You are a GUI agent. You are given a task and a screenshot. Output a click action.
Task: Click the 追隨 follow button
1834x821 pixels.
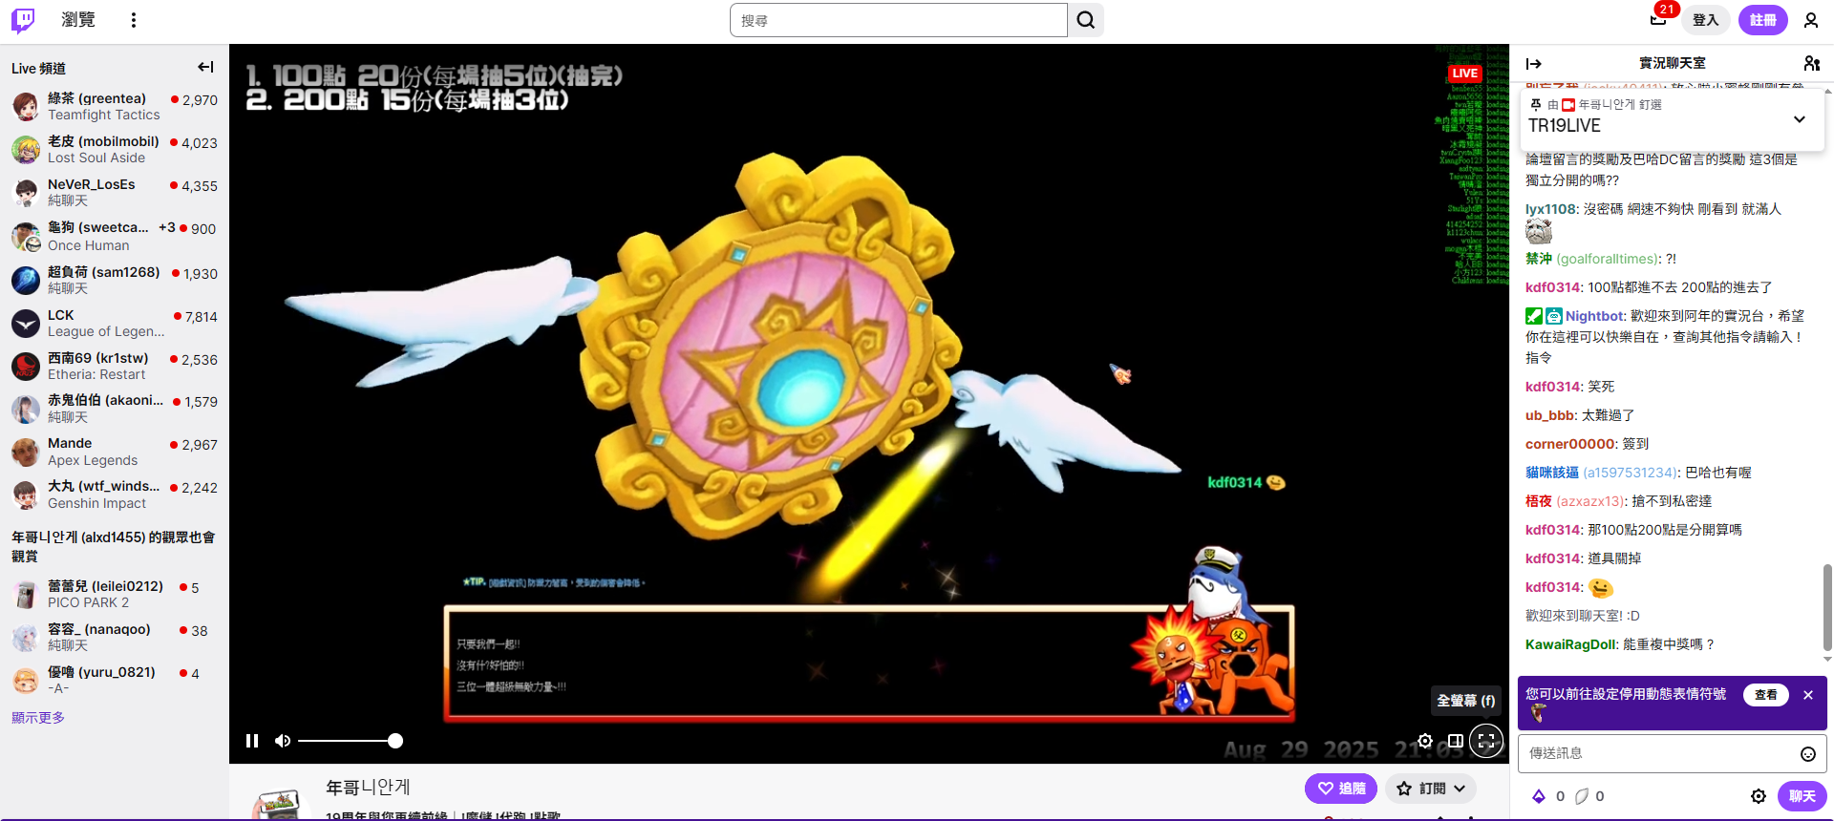1341,789
